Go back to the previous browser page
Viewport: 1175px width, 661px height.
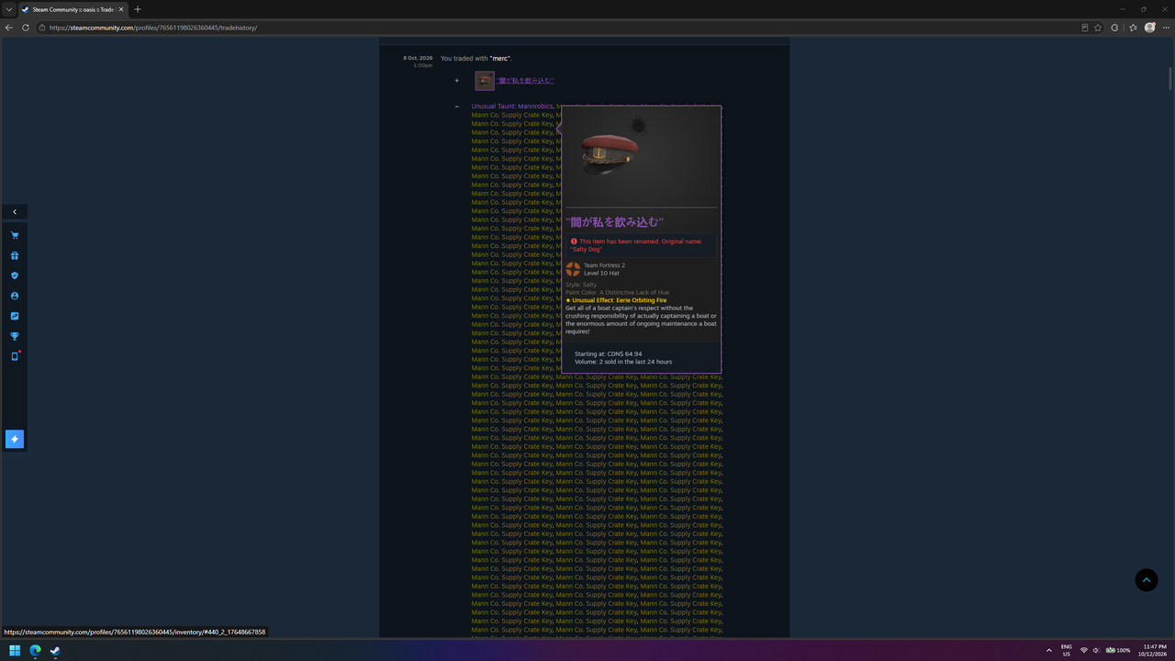pyautogui.click(x=9, y=28)
